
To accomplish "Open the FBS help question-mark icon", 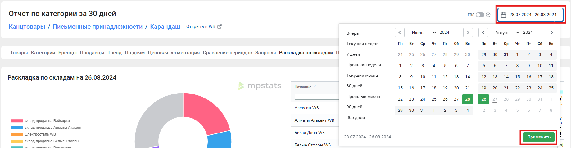I will [x=488, y=15].
